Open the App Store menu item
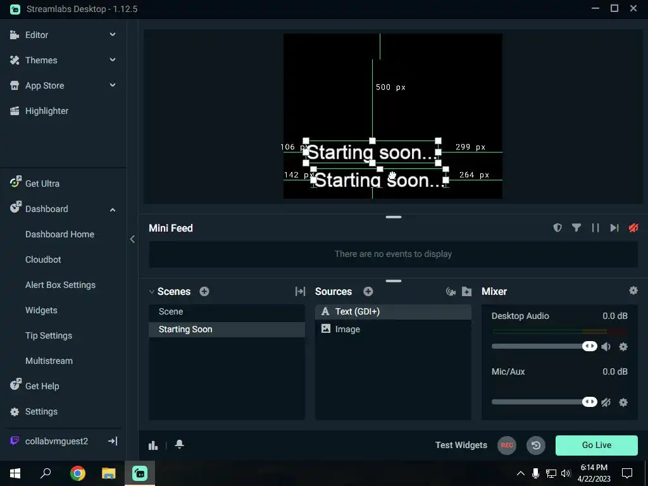The image size is (648, 486). pyautogui.click(x=44, y=85)
